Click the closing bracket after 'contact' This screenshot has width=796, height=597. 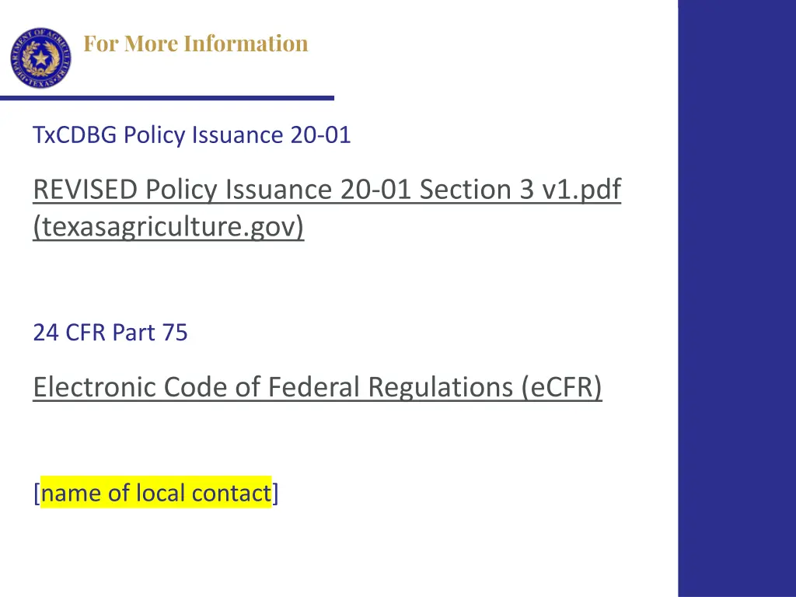(x=276, y=494)
